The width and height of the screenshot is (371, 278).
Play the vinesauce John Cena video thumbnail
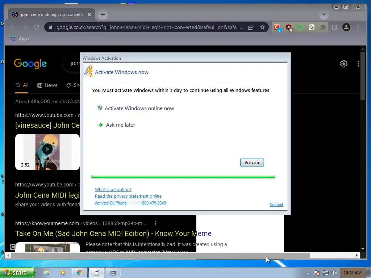(47, 152)
